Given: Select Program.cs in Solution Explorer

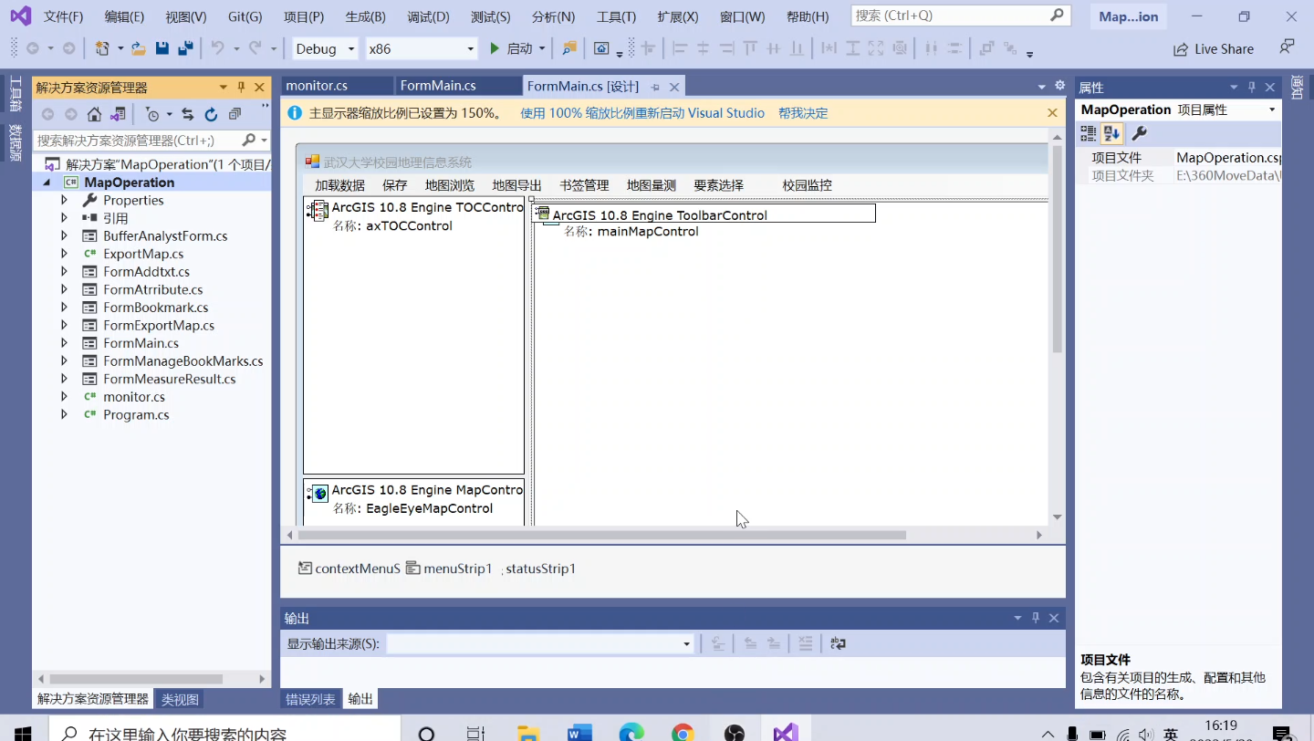Looking at the screenshot, I should click(x=136, y=414).
